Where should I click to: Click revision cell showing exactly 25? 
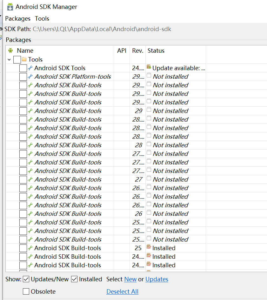tap(138, 248)
